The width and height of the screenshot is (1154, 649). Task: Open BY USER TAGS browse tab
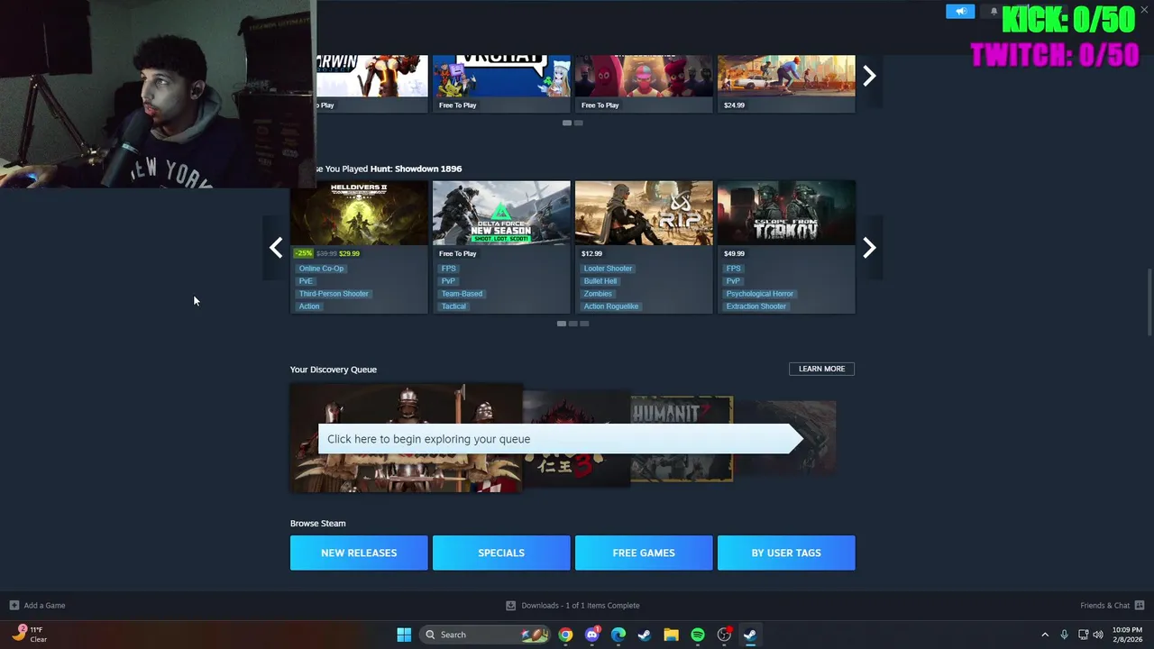[x=786, y=553]
